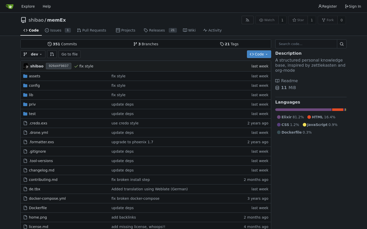Click the Go to file button
Screen dimensions: 367x229
click(x=70, y=54)
